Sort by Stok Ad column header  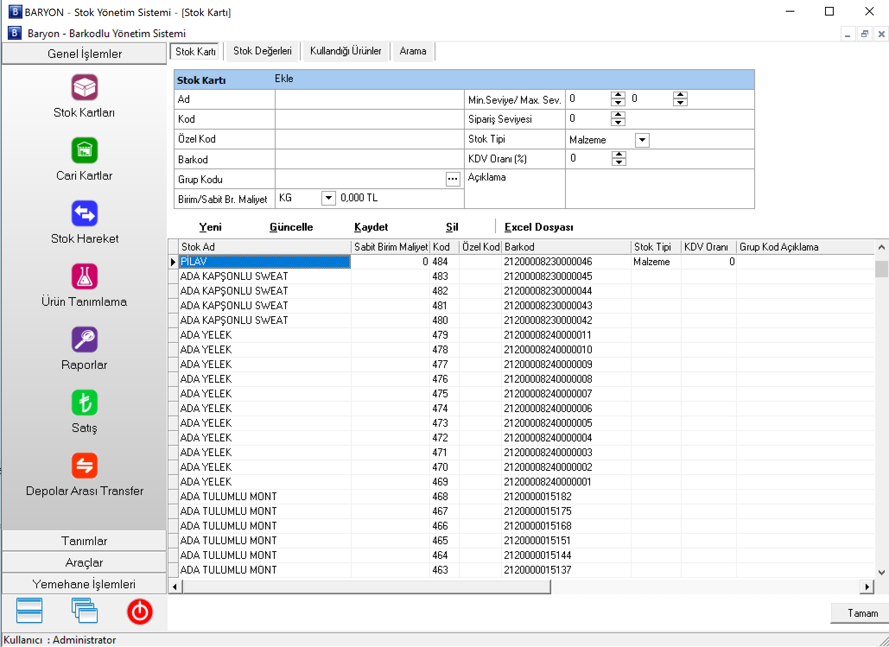click(x=265, y=247)
